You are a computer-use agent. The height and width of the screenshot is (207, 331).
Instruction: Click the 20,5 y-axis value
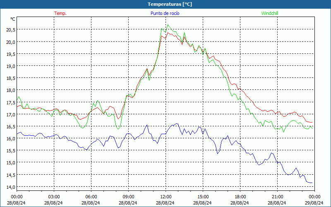11,30
